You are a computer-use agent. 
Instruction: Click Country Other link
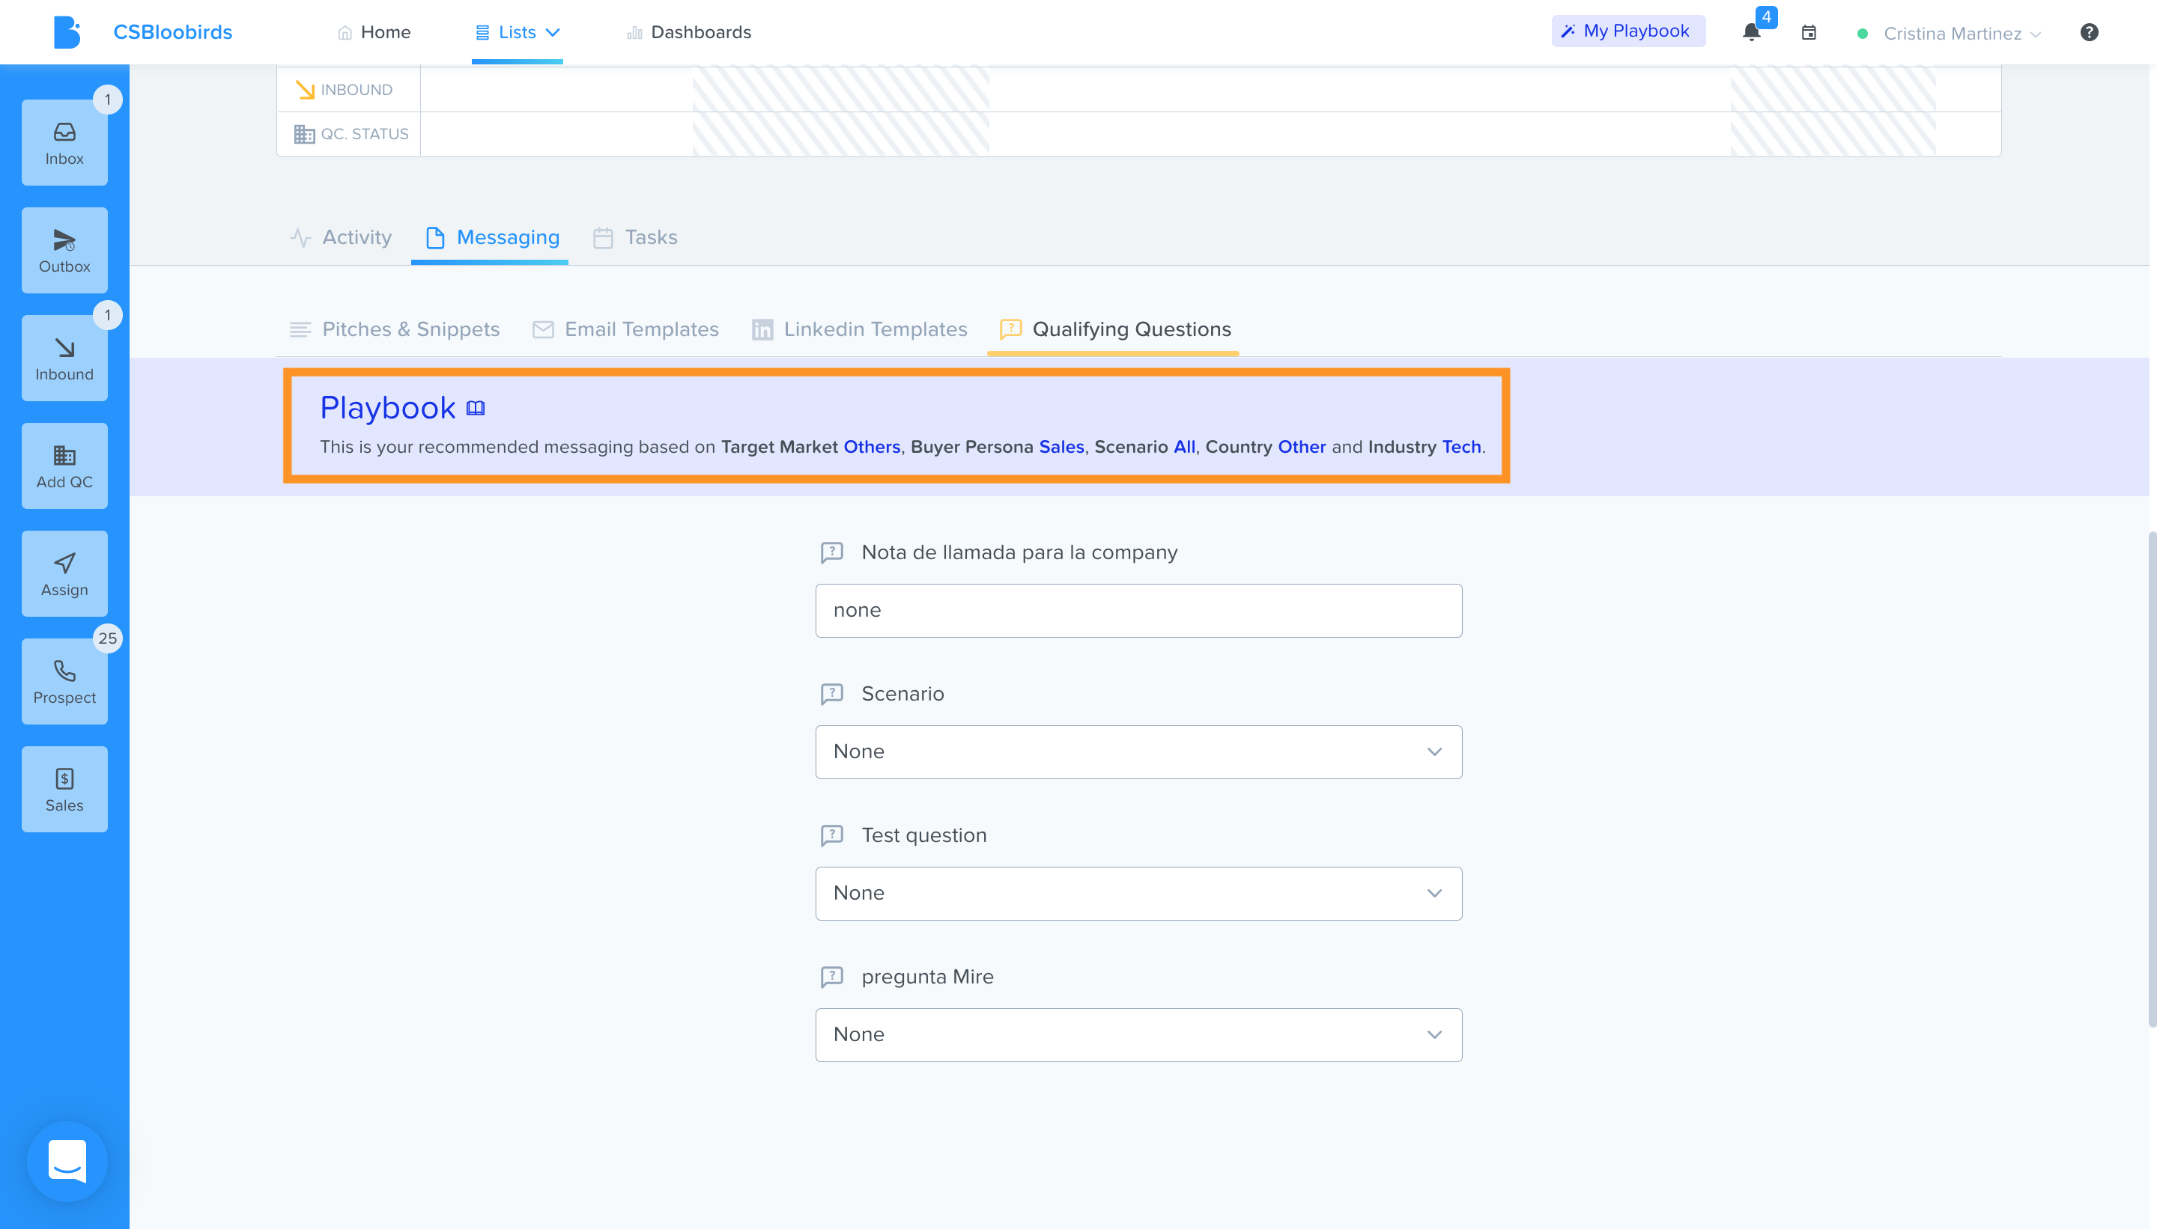pos(1302,448)
